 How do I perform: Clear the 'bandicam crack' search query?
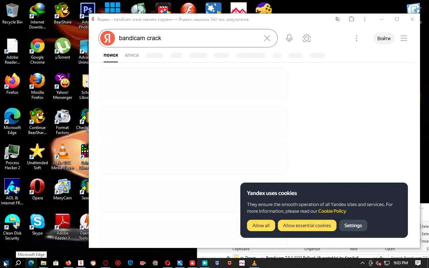coord(267,38)
